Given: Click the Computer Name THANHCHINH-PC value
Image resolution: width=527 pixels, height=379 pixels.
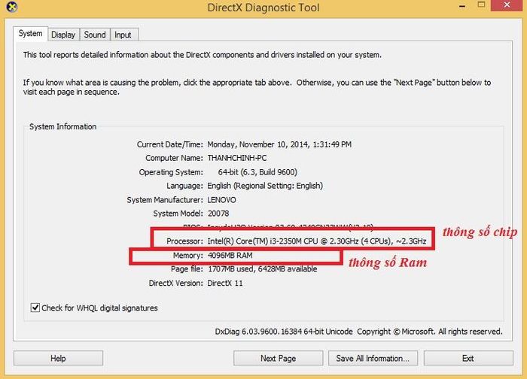Looking at the screenshot, I should [x=237, y=158].
